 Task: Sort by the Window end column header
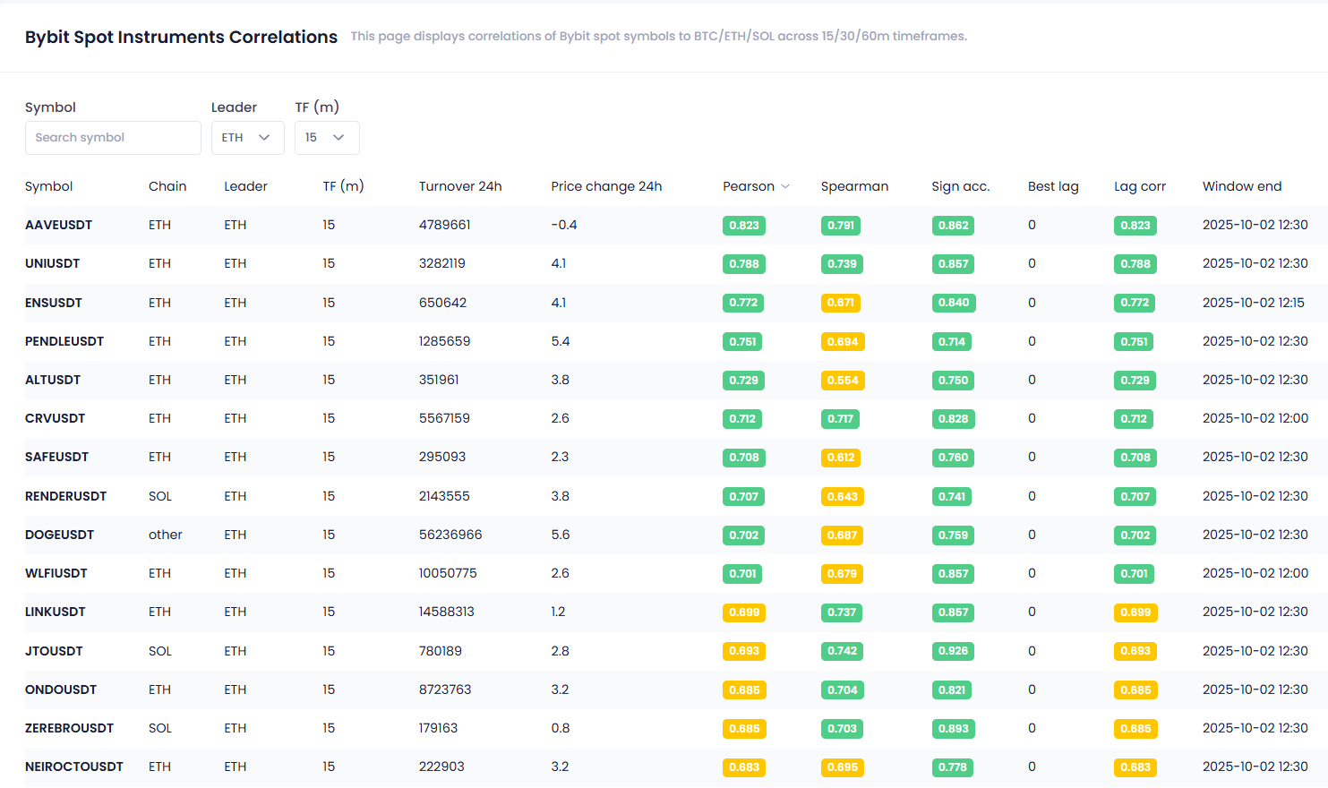pyautogui.click(x=1242, y=186)
